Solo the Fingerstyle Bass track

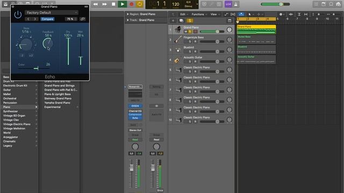[x=190, y=42]
